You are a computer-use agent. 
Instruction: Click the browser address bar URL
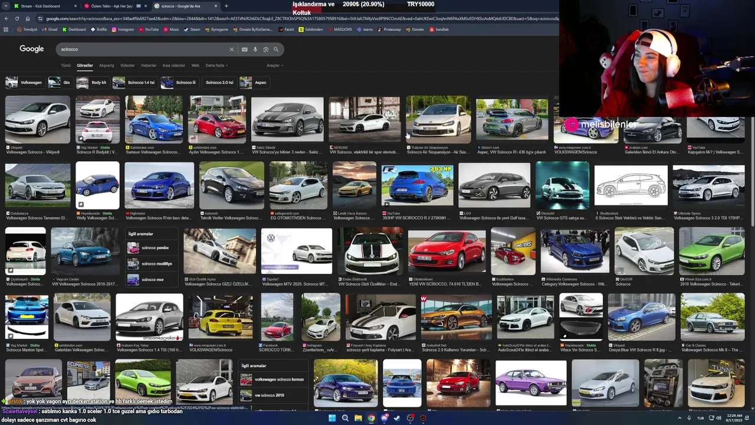point(301,18)
